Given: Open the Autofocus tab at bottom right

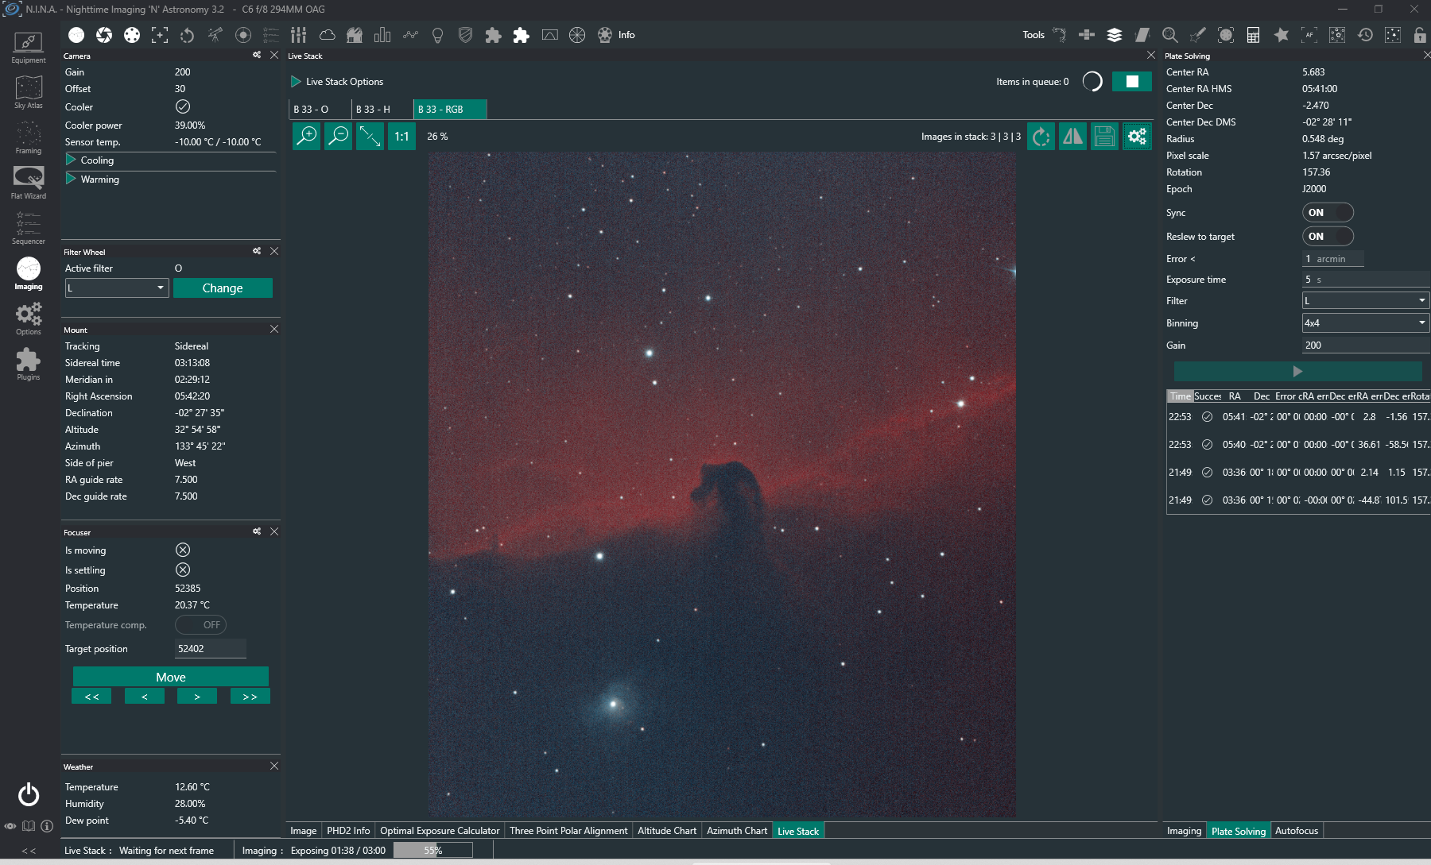Looking at the screenshot, I should (x=1297, y=831).
